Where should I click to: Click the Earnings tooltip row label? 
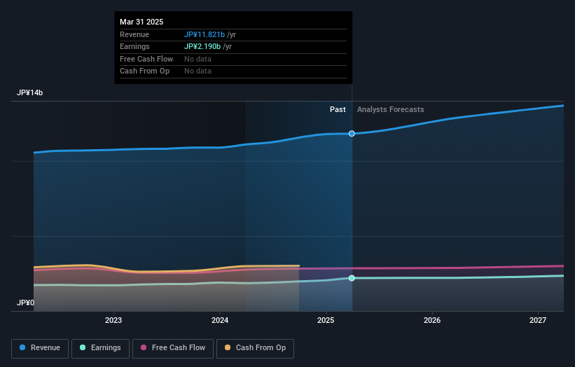click(x=134, y=46)
